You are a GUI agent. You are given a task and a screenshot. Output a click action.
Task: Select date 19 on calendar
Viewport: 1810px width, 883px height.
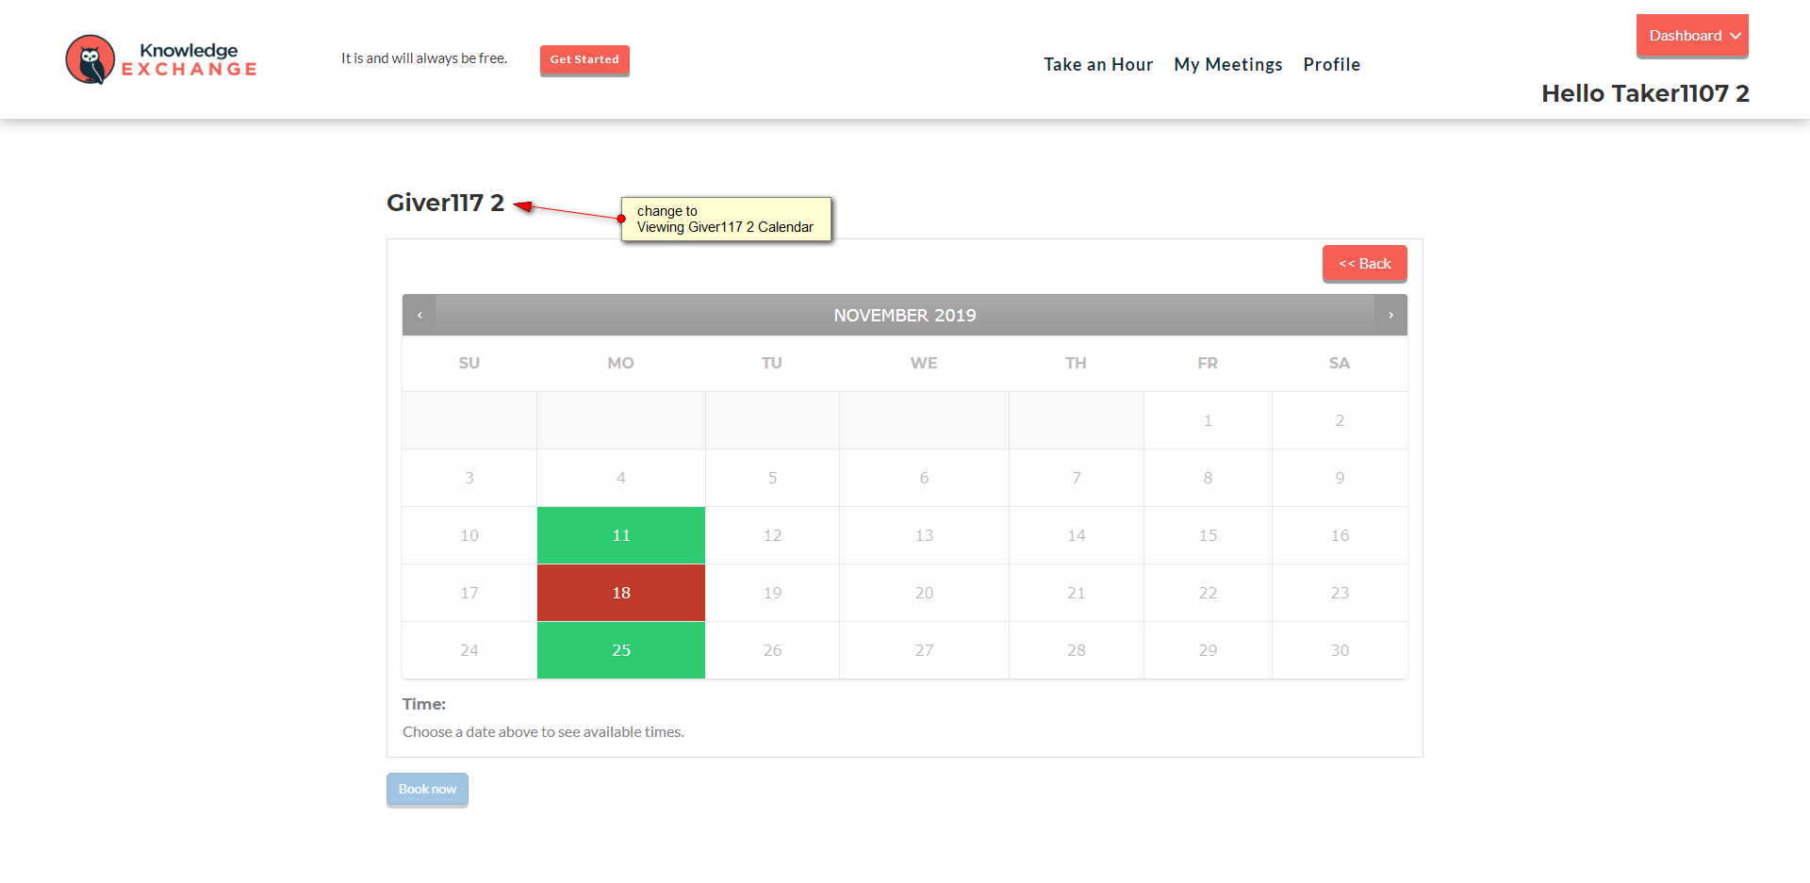click(x=772, y=593)
